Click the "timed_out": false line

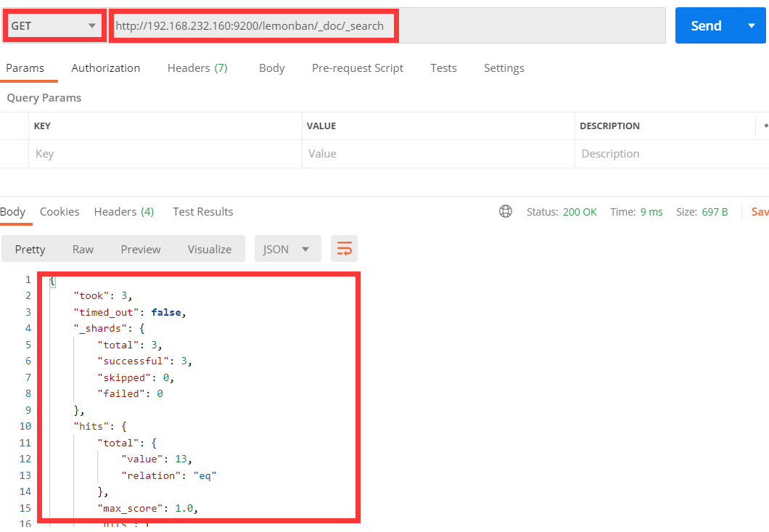[x=129, y=313]
